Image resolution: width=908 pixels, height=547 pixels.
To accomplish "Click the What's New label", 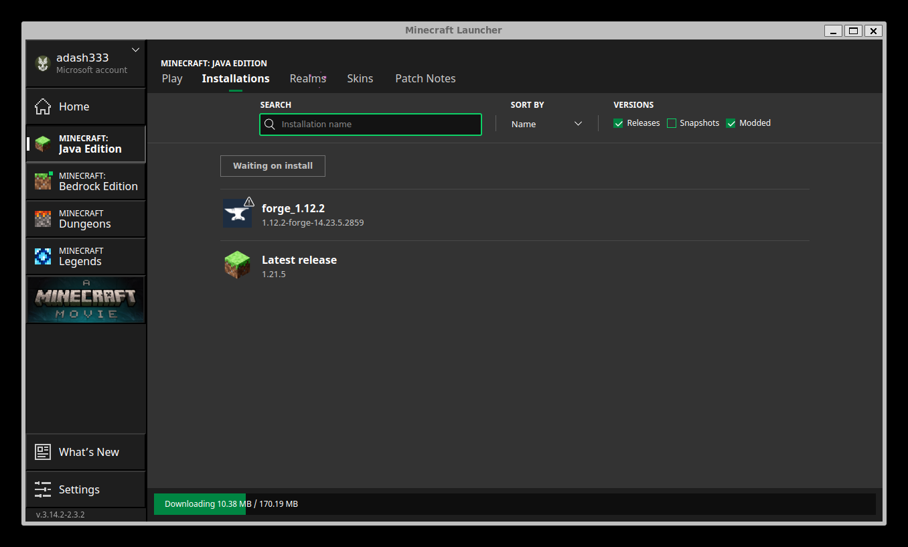I will (89, 452).
